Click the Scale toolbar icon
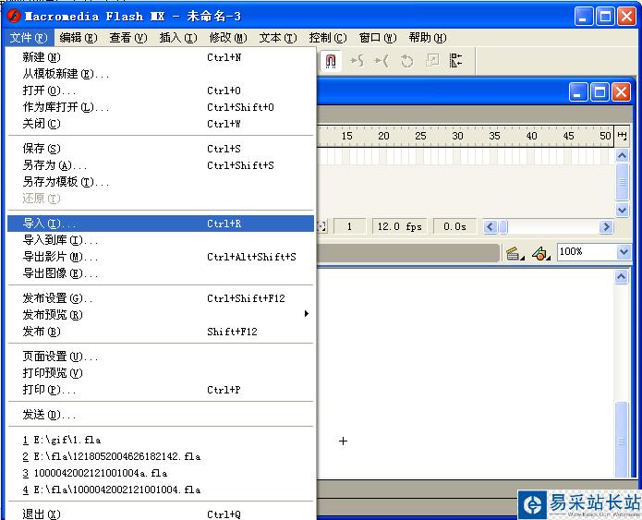Image resolution: width=642 pixels, height=520 pixels. tap(431, 61)
